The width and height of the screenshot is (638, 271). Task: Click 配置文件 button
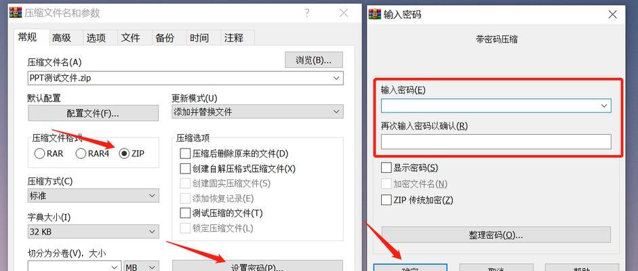click(x=93, y=113)
